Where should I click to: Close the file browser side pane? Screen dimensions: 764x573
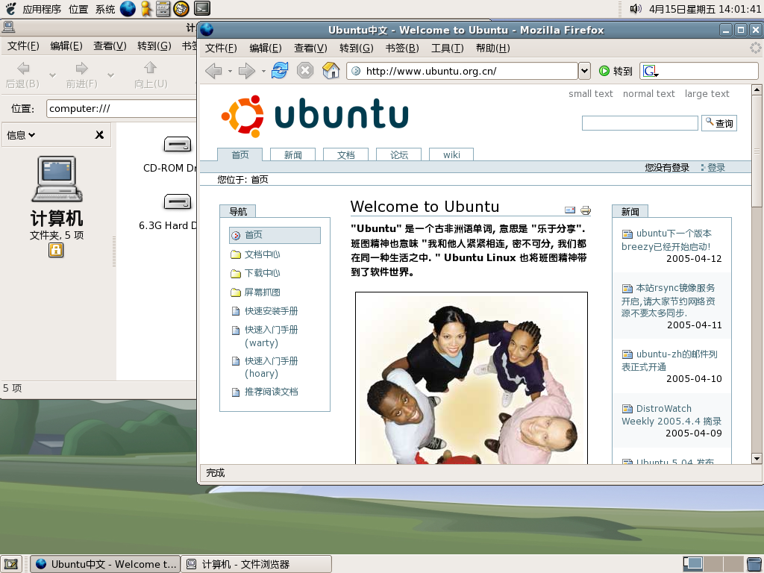click(99, 135)
